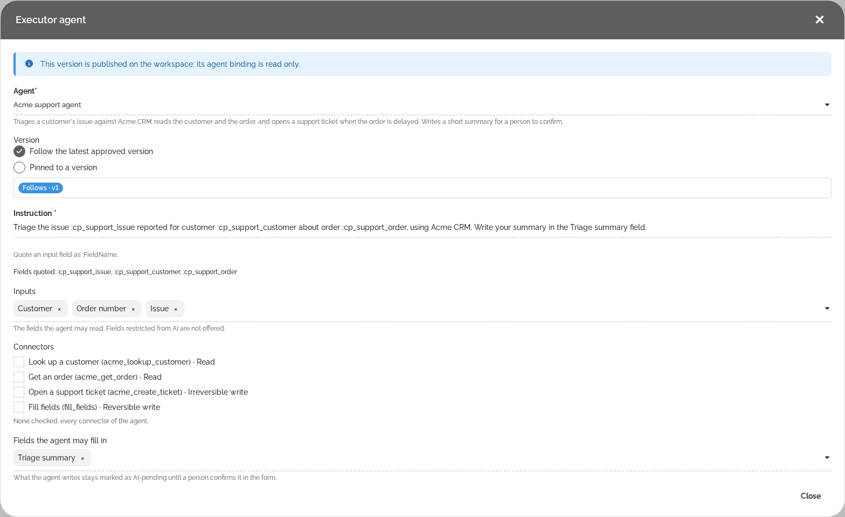Check Open a support ticket connector
The image size is (845, 517).
[19, 392]
